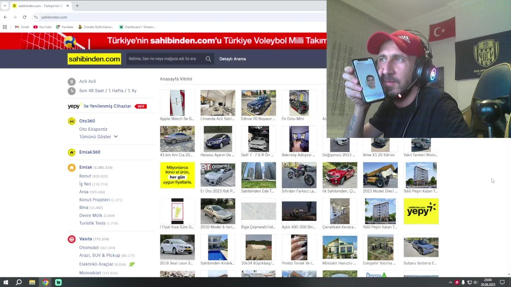Open the Golf 7 listing thumbnail

pos(258,139)
